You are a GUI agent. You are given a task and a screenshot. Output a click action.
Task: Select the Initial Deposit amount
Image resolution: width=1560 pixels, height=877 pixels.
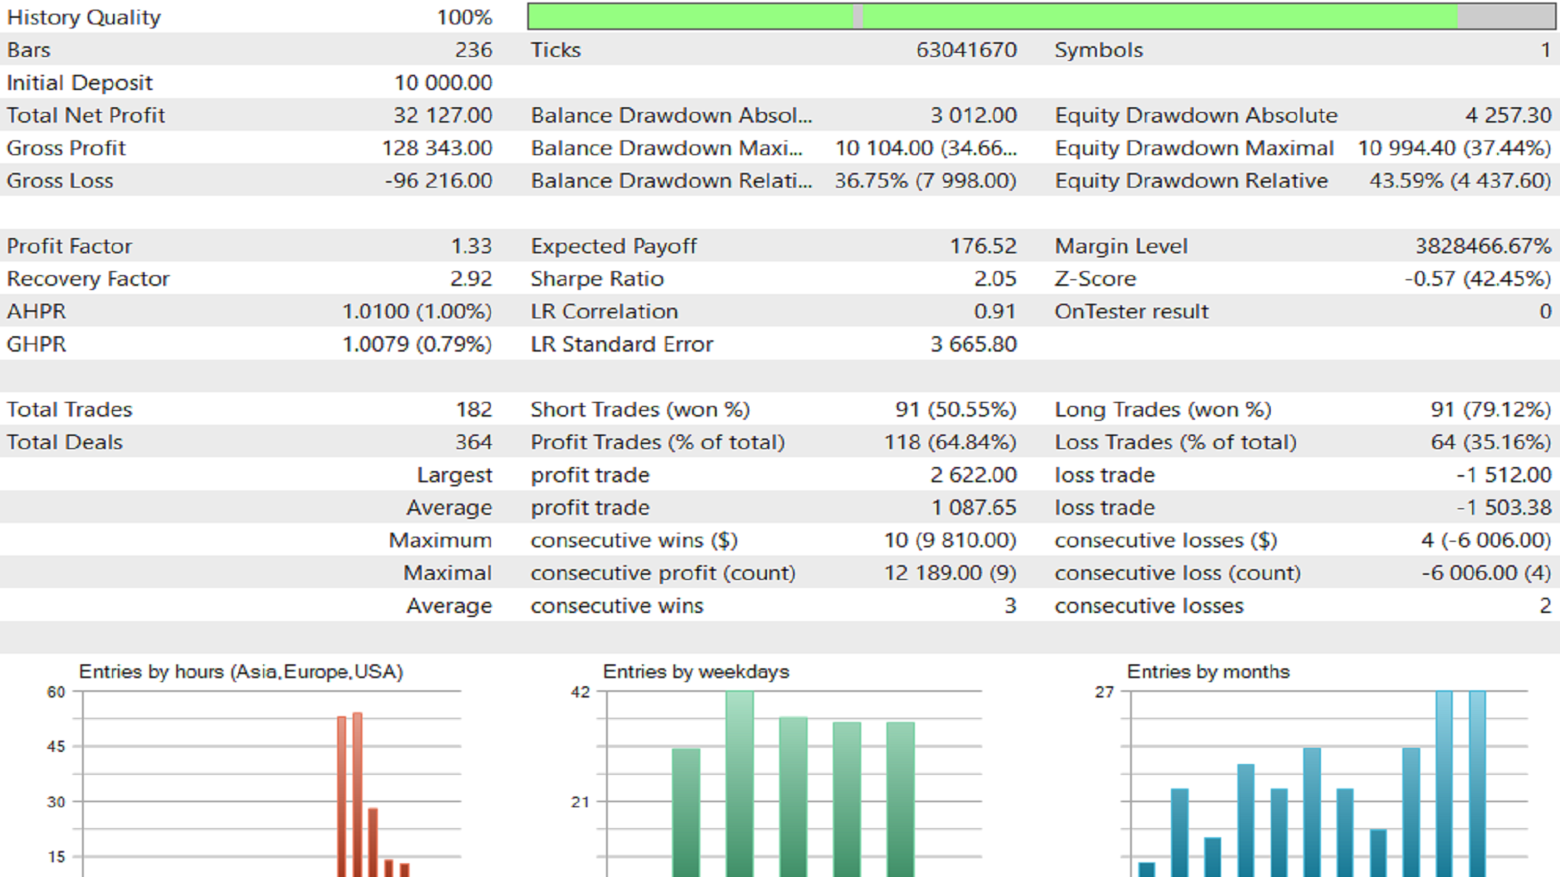point(443,82)
